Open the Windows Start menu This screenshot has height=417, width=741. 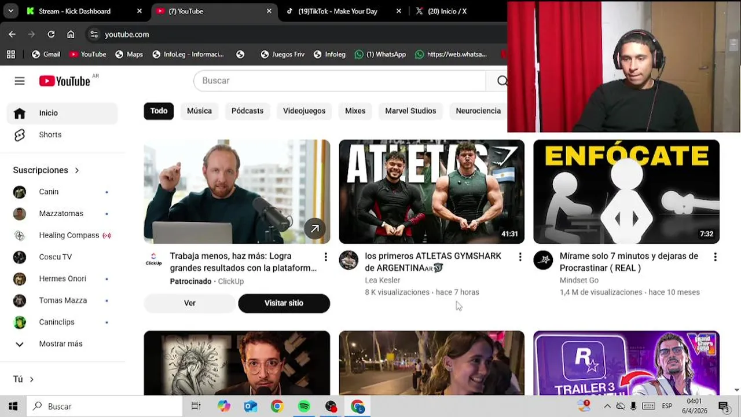click(x=13, y=406)
